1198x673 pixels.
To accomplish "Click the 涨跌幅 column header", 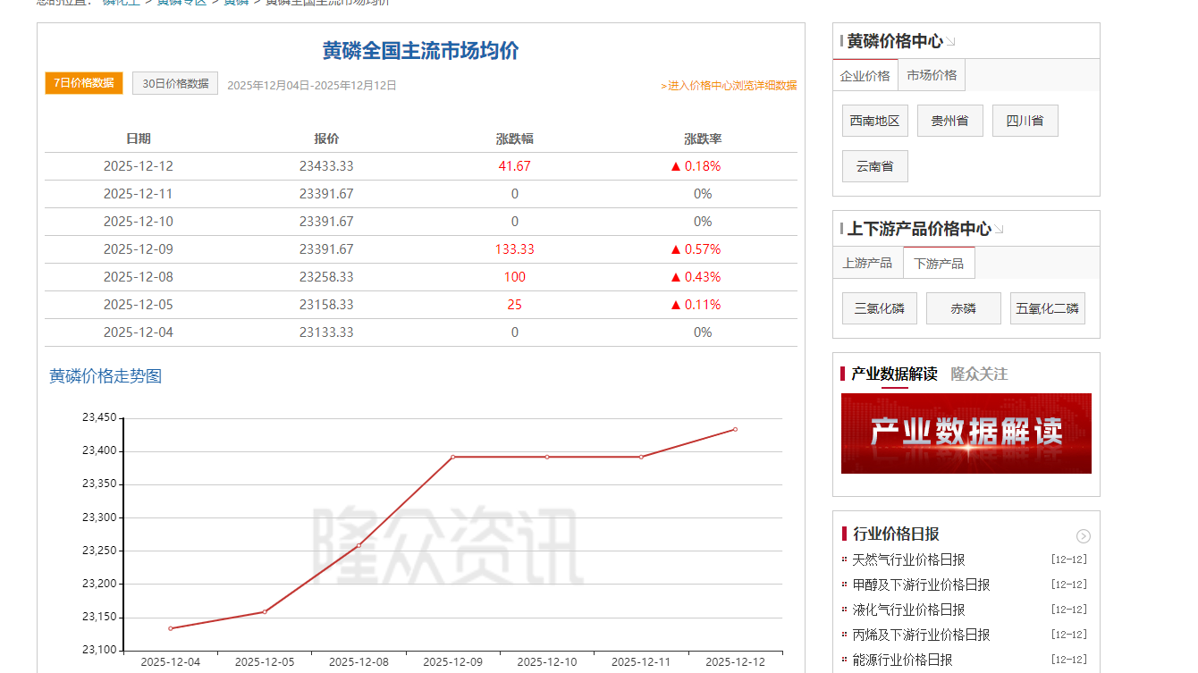I will tap(515, 139).
